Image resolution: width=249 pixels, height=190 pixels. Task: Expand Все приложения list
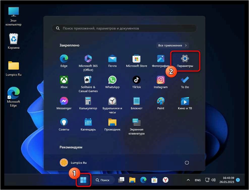click(x=172, y=45)
